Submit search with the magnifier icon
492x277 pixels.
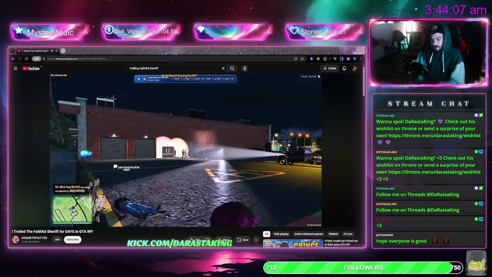(x=232, y=68)
